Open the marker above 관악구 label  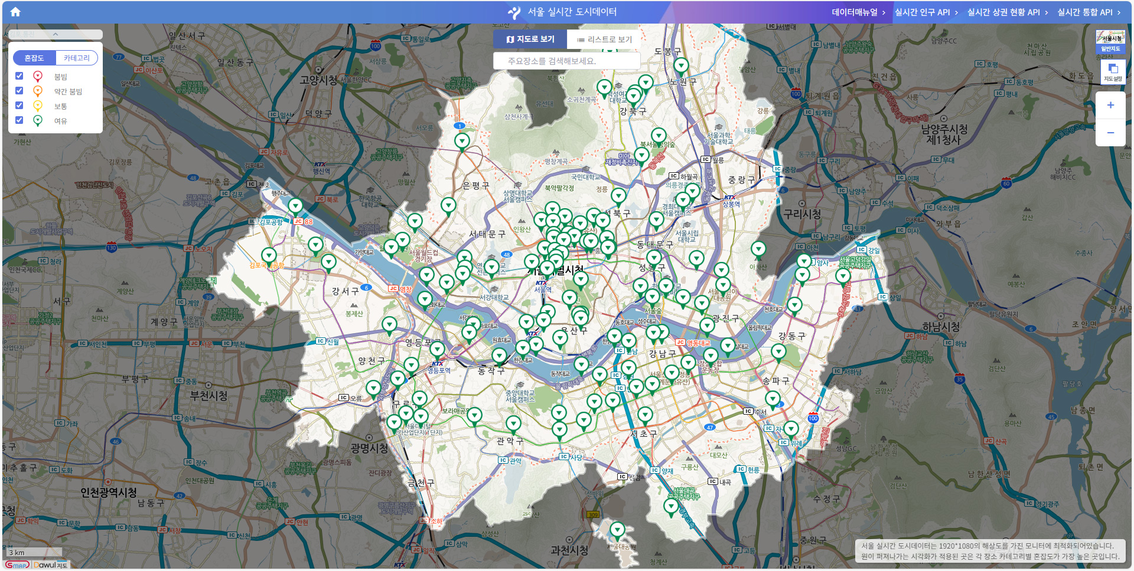click(513, 424)
